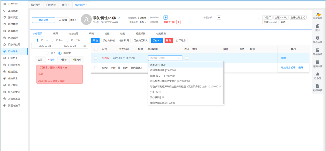Screen dimensions: 326x151
Task: Open 门急诊挂号 sidebar entry
Action: click(x=14, y=44)
